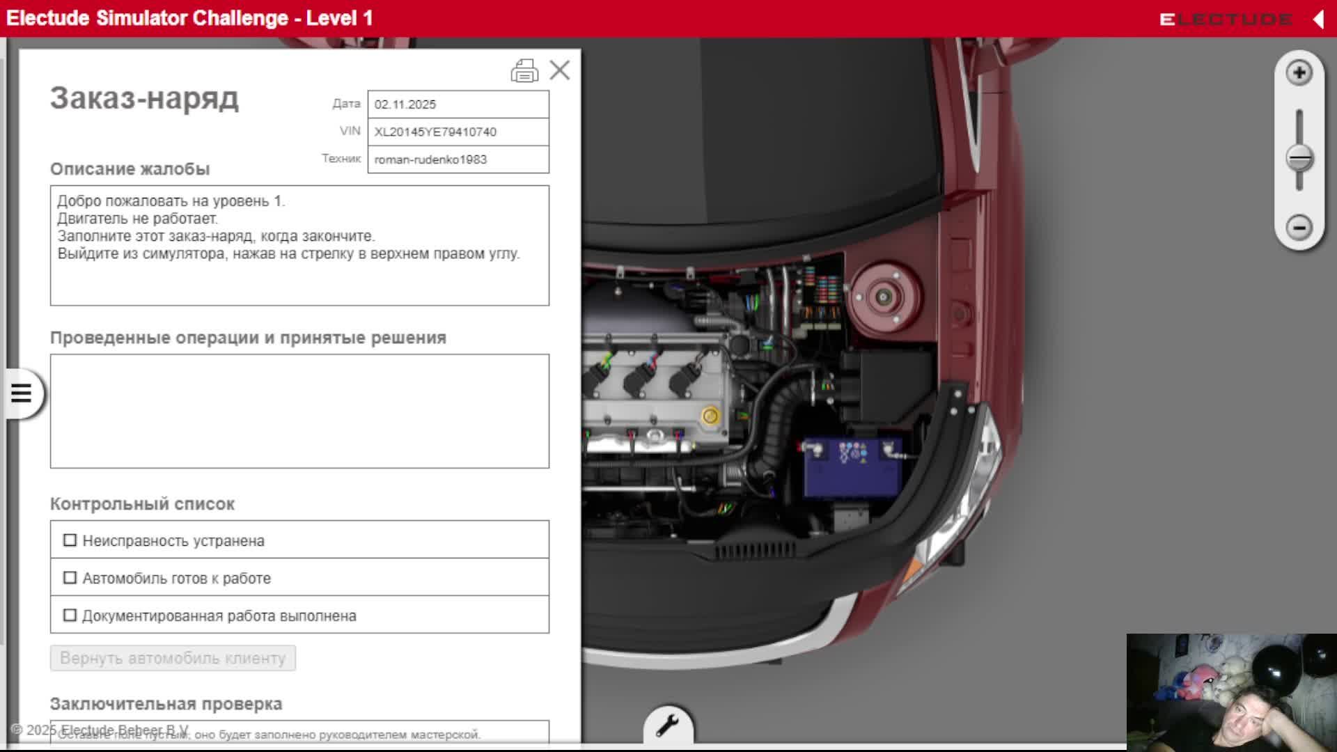The image size is (1337, 752).
Task: Click the Техник name field
Action: coord(458,159)
